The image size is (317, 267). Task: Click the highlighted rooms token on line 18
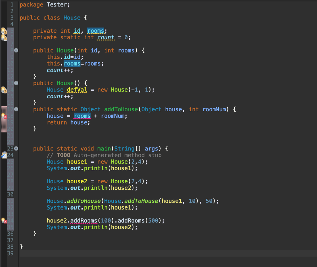click(82, 116)
